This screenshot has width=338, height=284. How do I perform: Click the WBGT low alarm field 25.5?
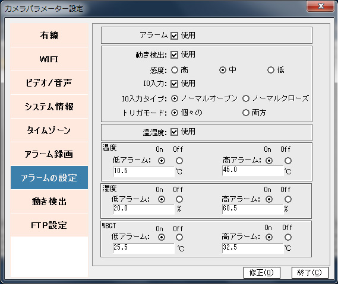tap(144, 248)
